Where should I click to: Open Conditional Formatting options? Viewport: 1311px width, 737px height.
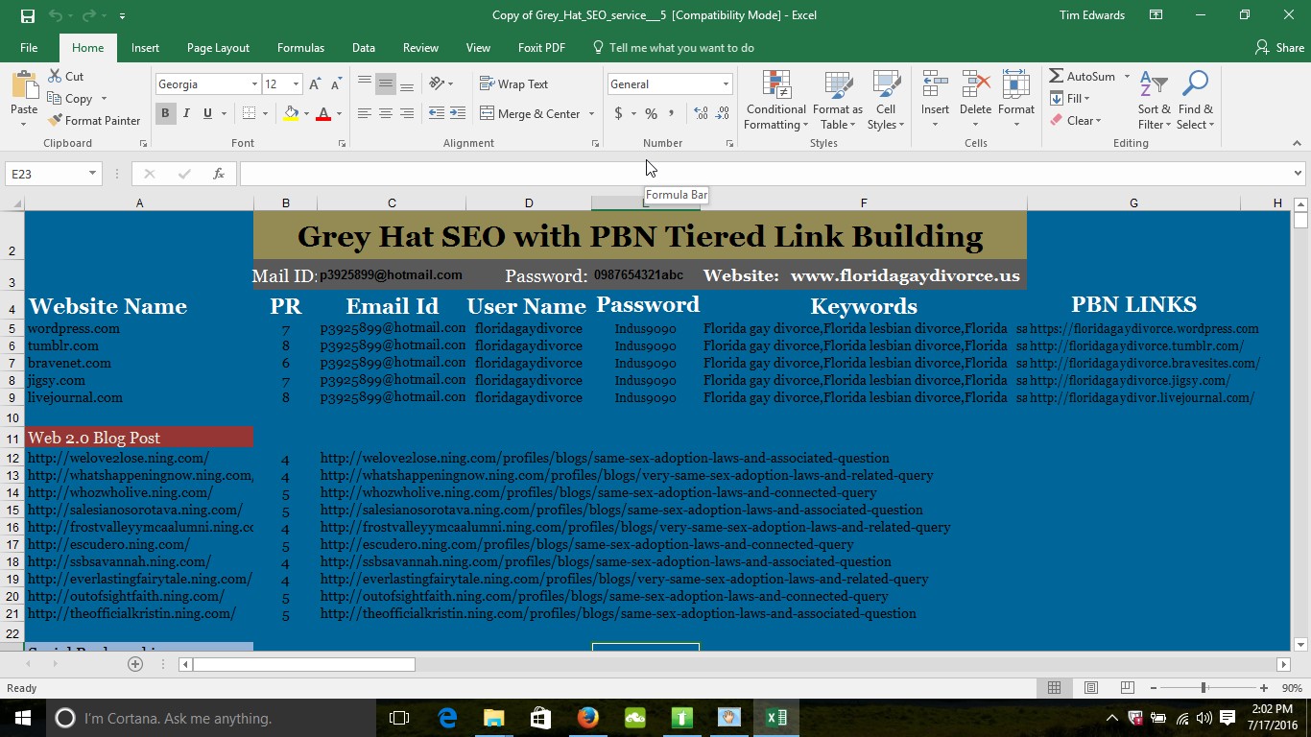775,101
